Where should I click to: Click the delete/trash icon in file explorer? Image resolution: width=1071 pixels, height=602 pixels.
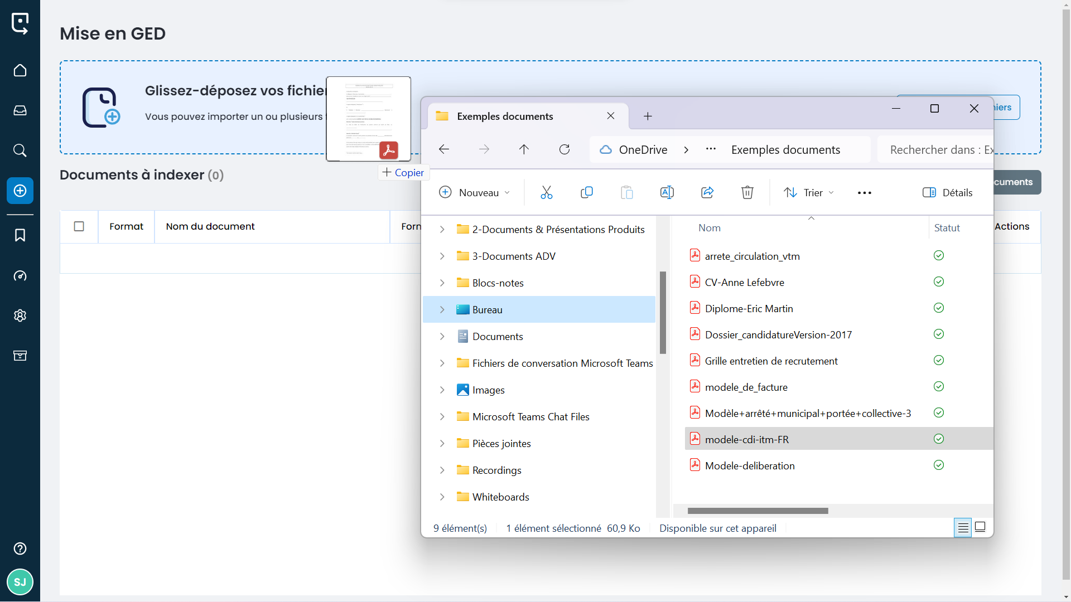coord(747,192)
